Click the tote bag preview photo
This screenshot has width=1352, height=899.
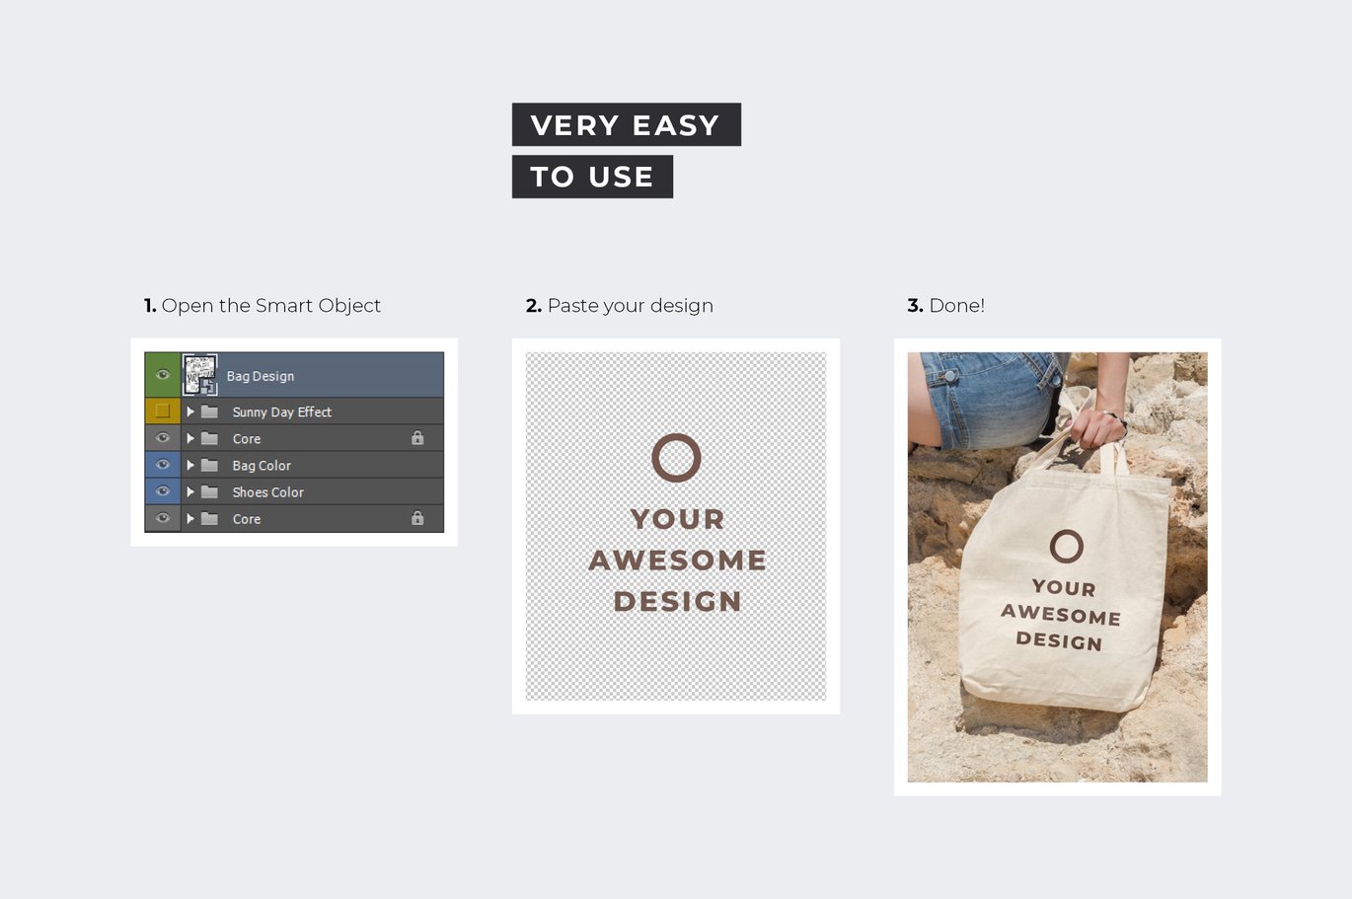coord(1057,567)
